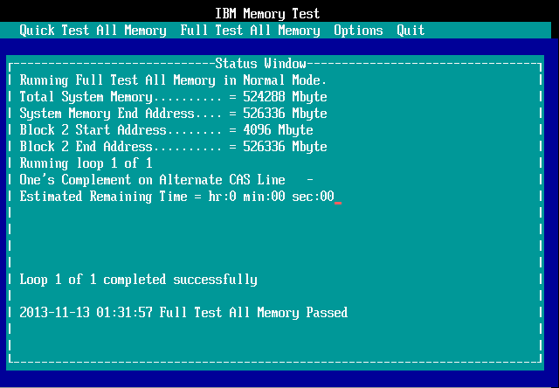Viewport: 559px width, 388px height.
Task: Select Quick Test All Memory menu
Action: tap(93, 31)
